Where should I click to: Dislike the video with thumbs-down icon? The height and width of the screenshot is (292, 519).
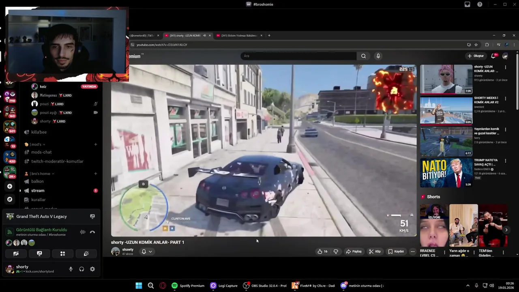coord(336,251)
